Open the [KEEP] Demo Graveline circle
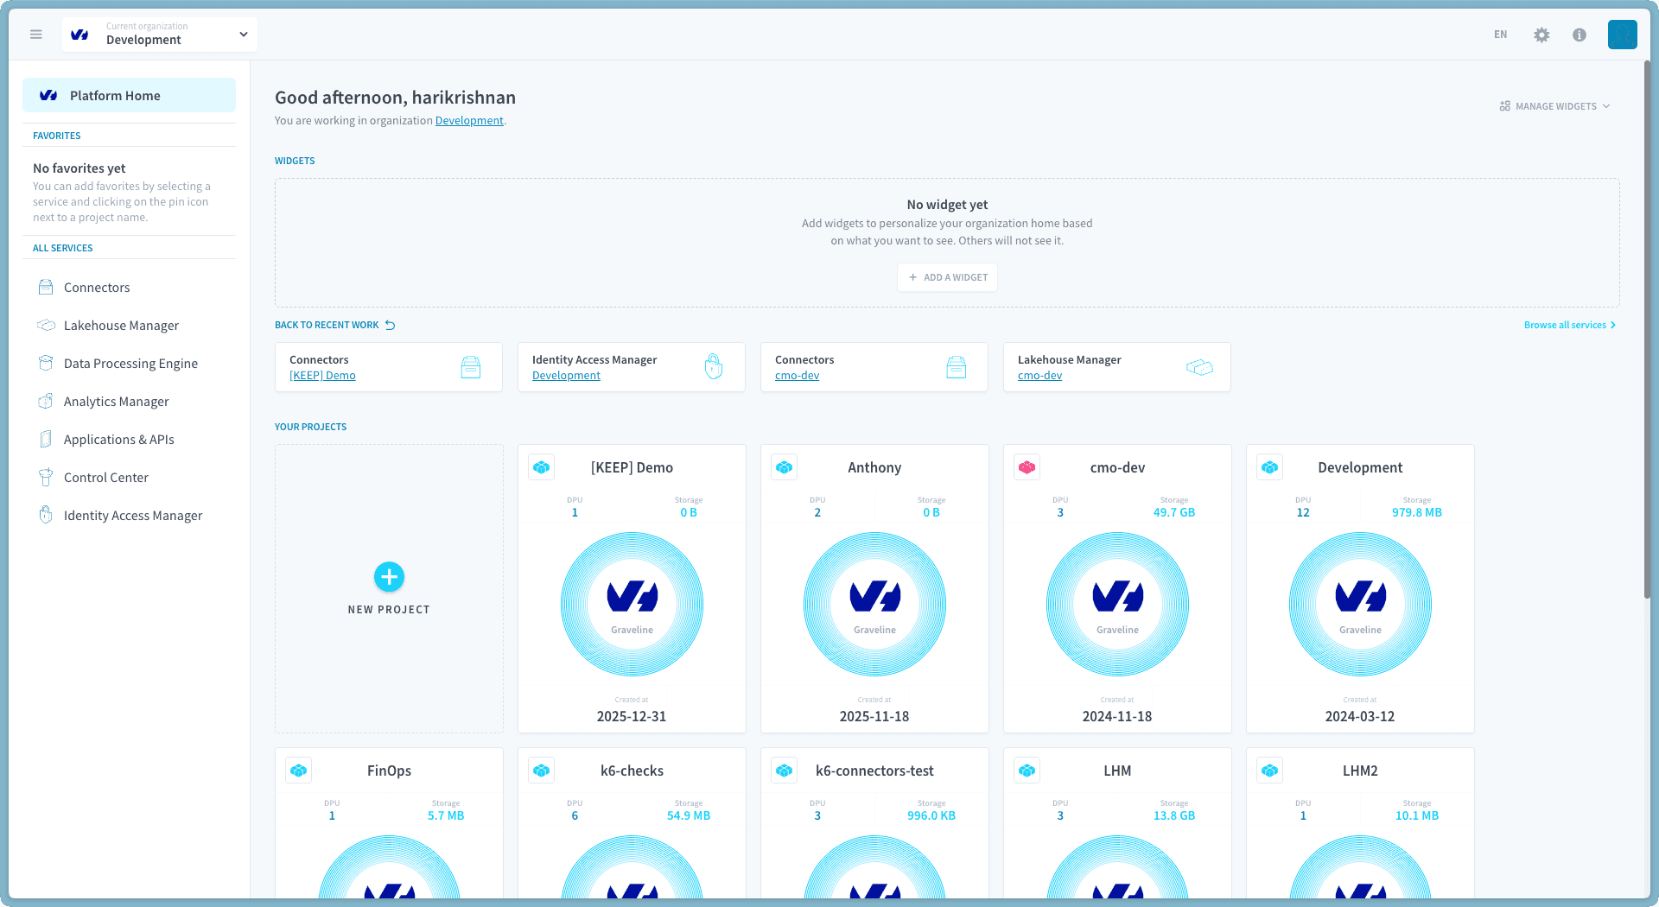Viewport: 1659px width, 907px height. [x=632, y=604]
